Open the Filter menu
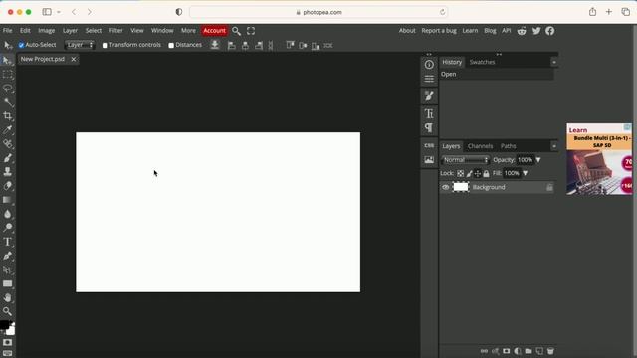Image resolution: width=637 pixels, height=358 pixels. point(115,31)
